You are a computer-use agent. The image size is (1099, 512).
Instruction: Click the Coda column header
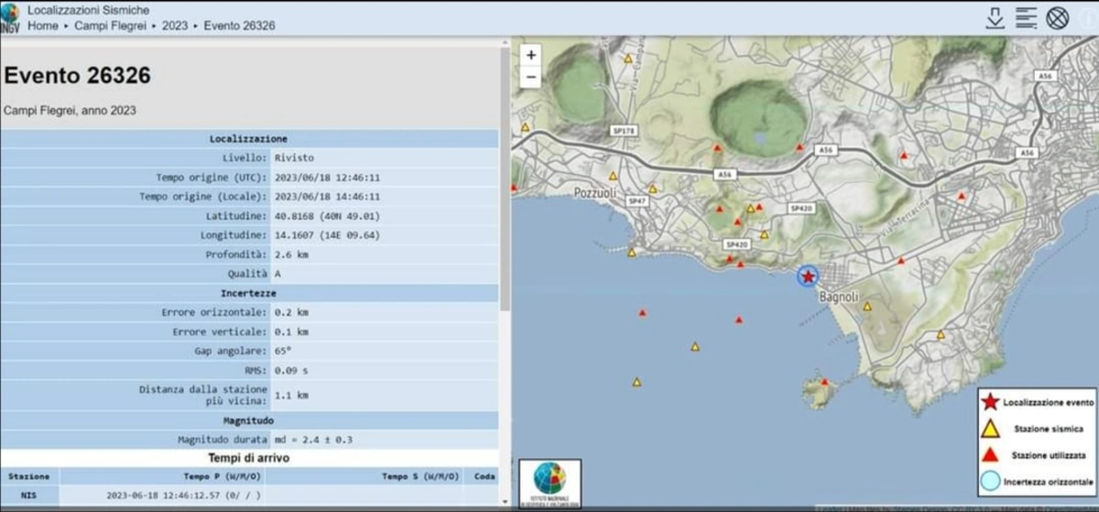pyautogui.click(x=482, y=476)
